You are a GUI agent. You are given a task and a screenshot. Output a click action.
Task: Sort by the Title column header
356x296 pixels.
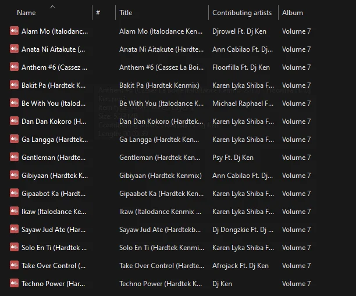pos(126,13)
